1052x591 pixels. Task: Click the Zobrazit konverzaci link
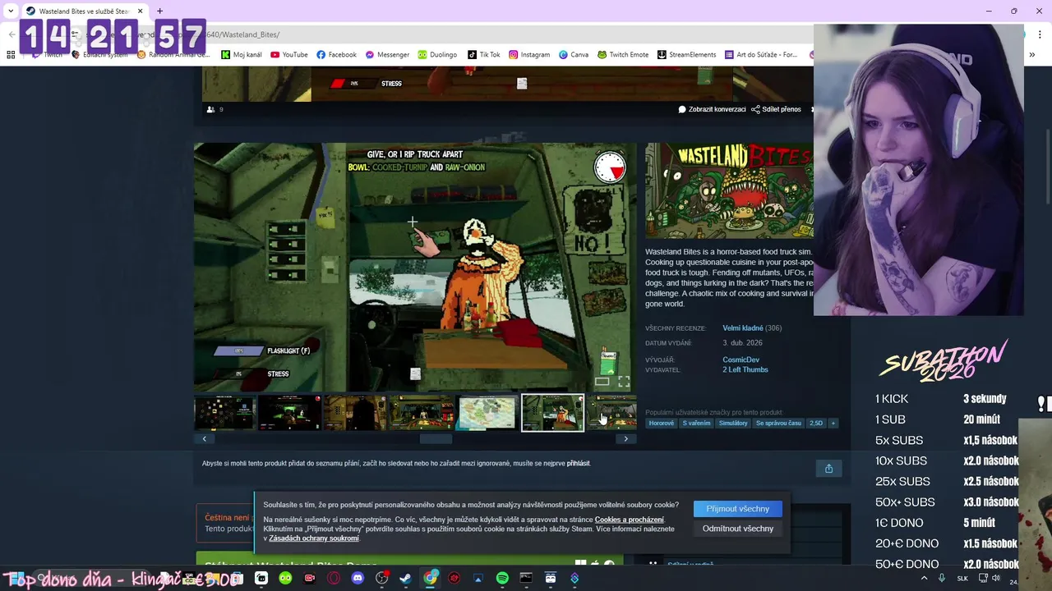pos(712,109)
